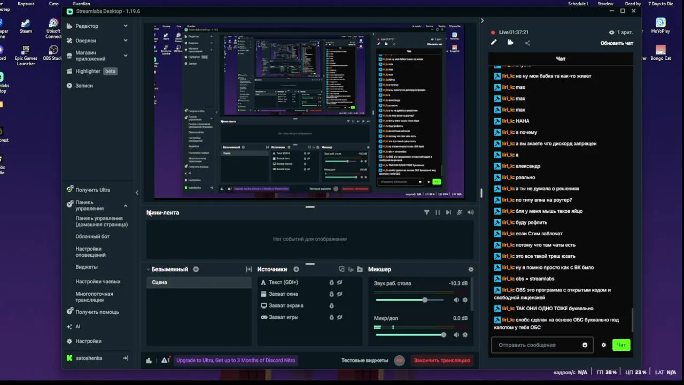The height and width of the screenshot is (385, 684).
Task: Add a new scene with plus icon
Action: 196,269
